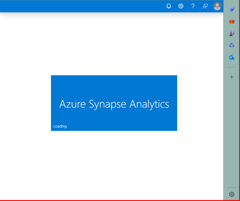Open the help question mark
The image size is (240, 201).
click(x=193, y=6)
